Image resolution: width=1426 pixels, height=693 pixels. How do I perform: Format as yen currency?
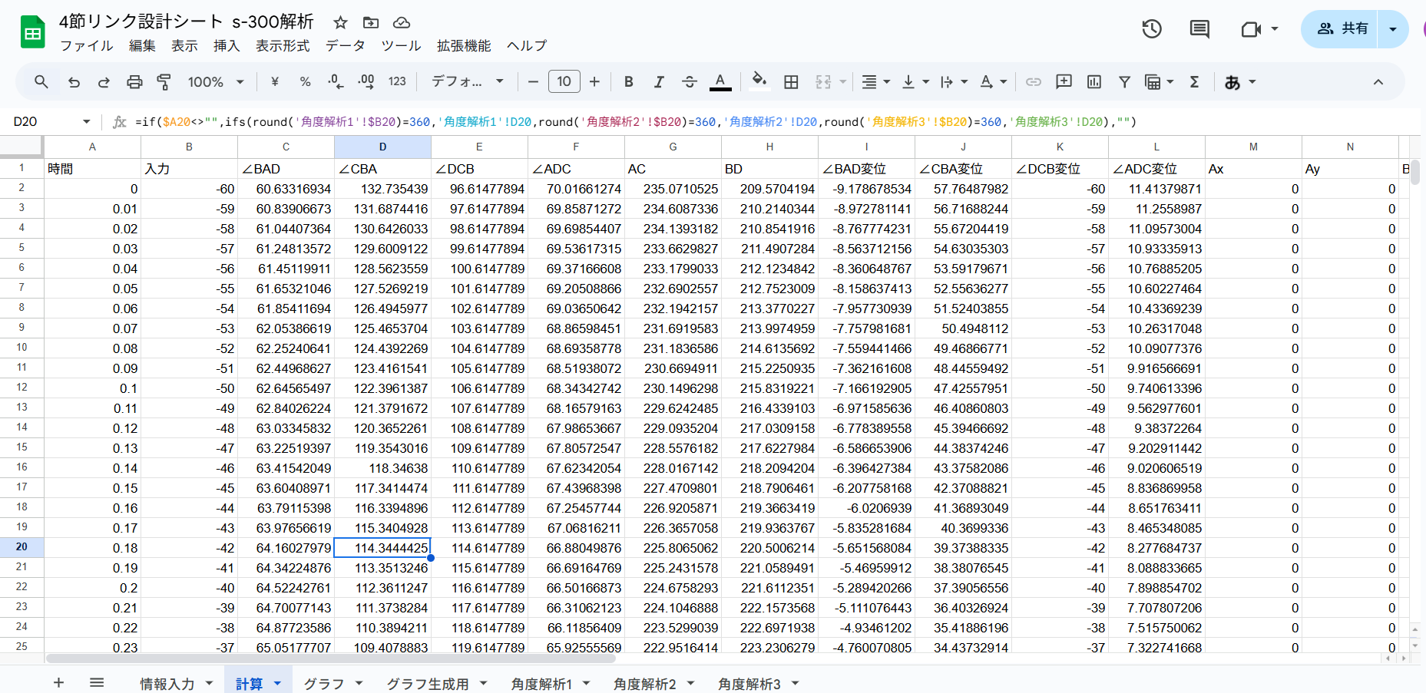275,82
